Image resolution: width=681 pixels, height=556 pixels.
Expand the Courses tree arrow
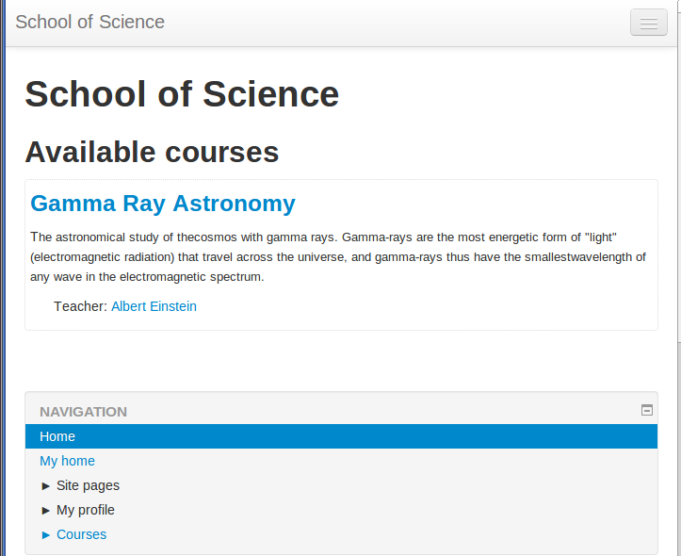[46, 534]
